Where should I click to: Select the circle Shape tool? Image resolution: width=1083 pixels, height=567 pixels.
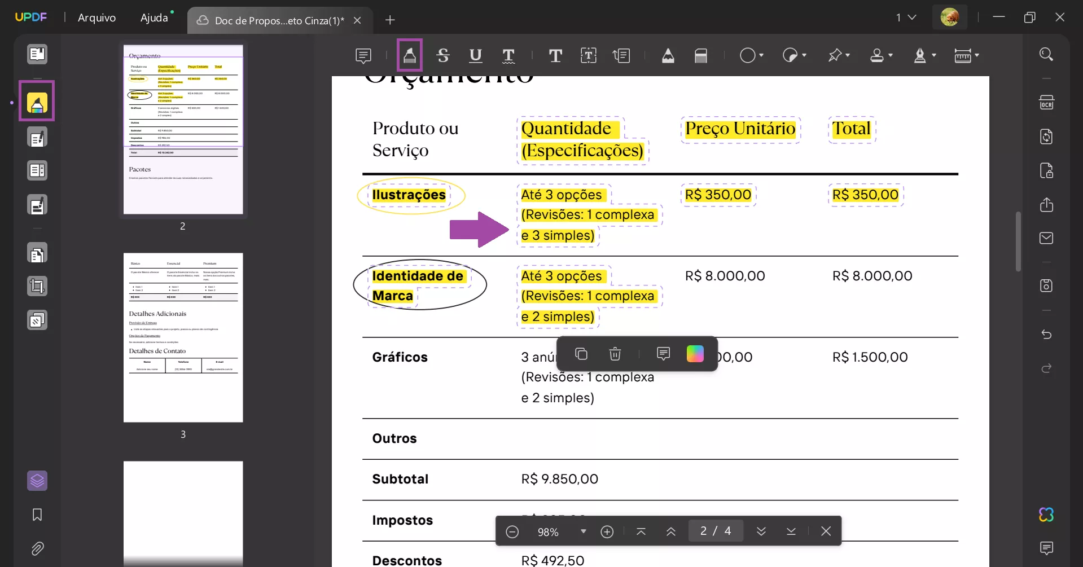pos(748,55)
